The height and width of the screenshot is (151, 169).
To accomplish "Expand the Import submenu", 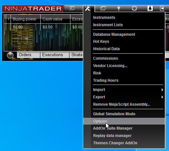I will point(124,90).
